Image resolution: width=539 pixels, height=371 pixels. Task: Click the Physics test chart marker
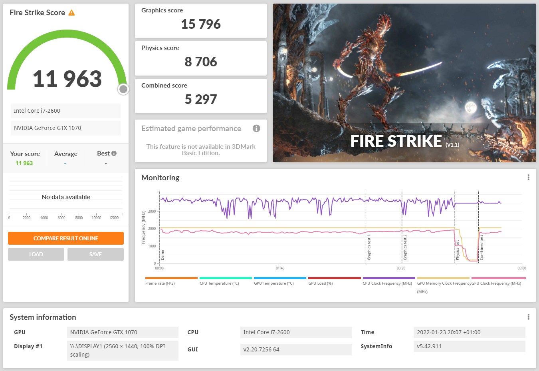click(458, 250)
